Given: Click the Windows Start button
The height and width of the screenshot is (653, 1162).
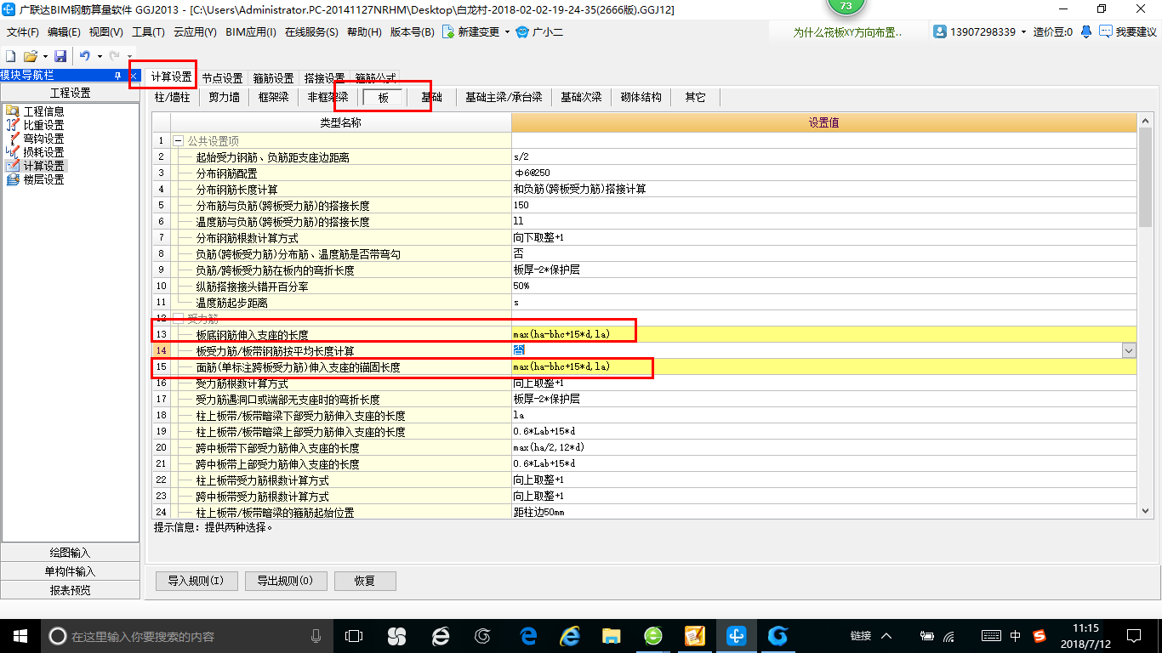Looking at the screenshot, I should point(20,635).
